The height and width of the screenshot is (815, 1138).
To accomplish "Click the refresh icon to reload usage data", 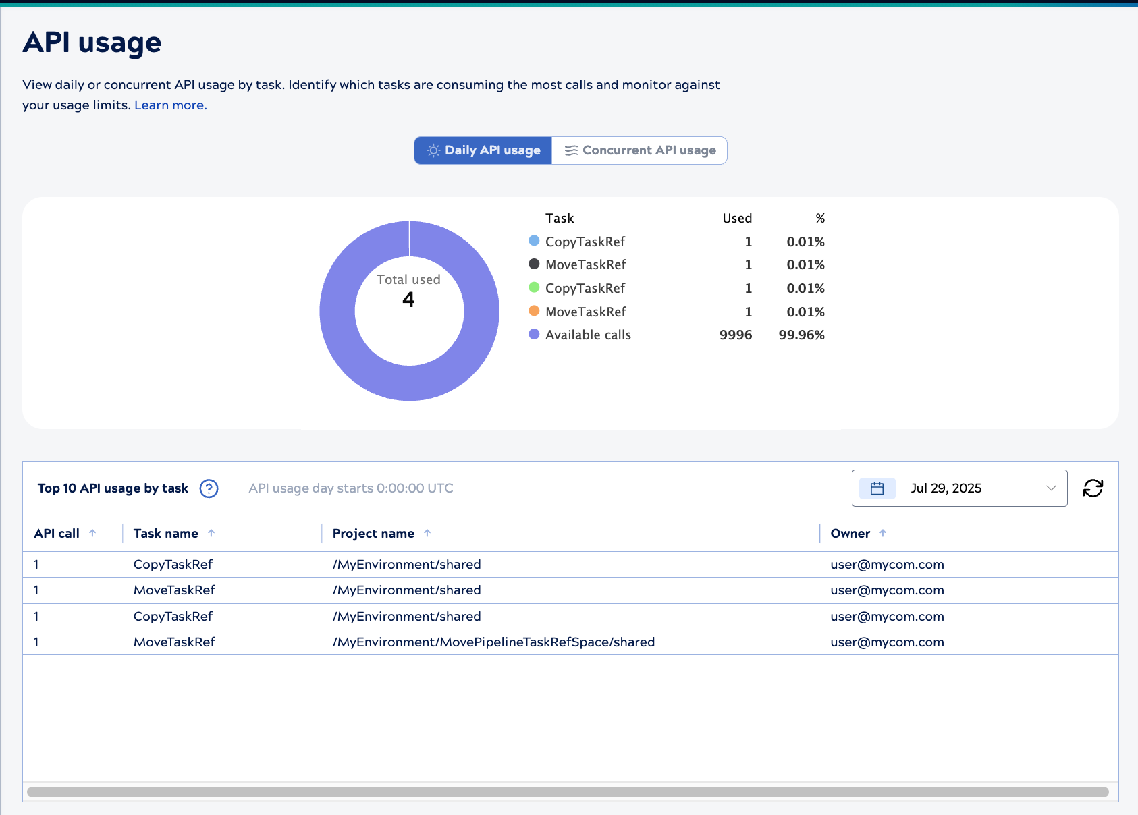I will click(x=1093, y=488).
